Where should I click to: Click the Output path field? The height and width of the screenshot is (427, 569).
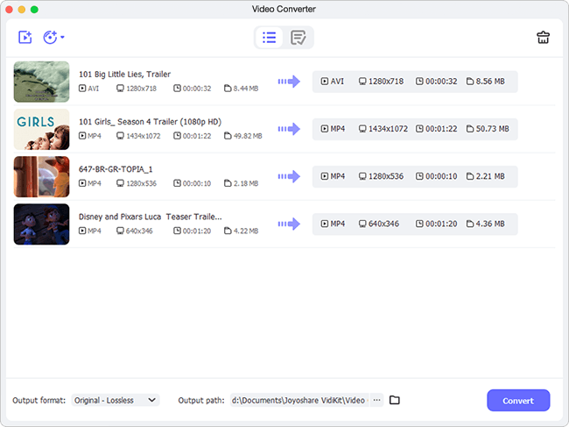299,400
